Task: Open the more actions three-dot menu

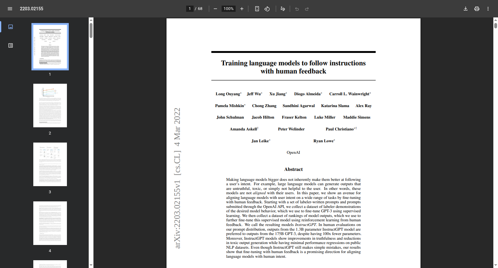Action: click(x=488, y=9)
